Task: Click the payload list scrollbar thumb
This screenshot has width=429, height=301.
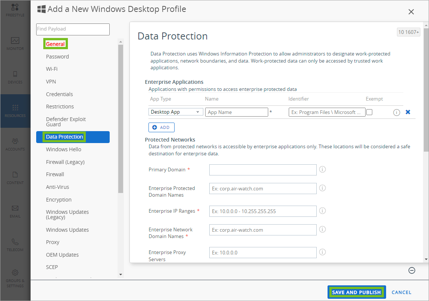Action: (120, 119)
